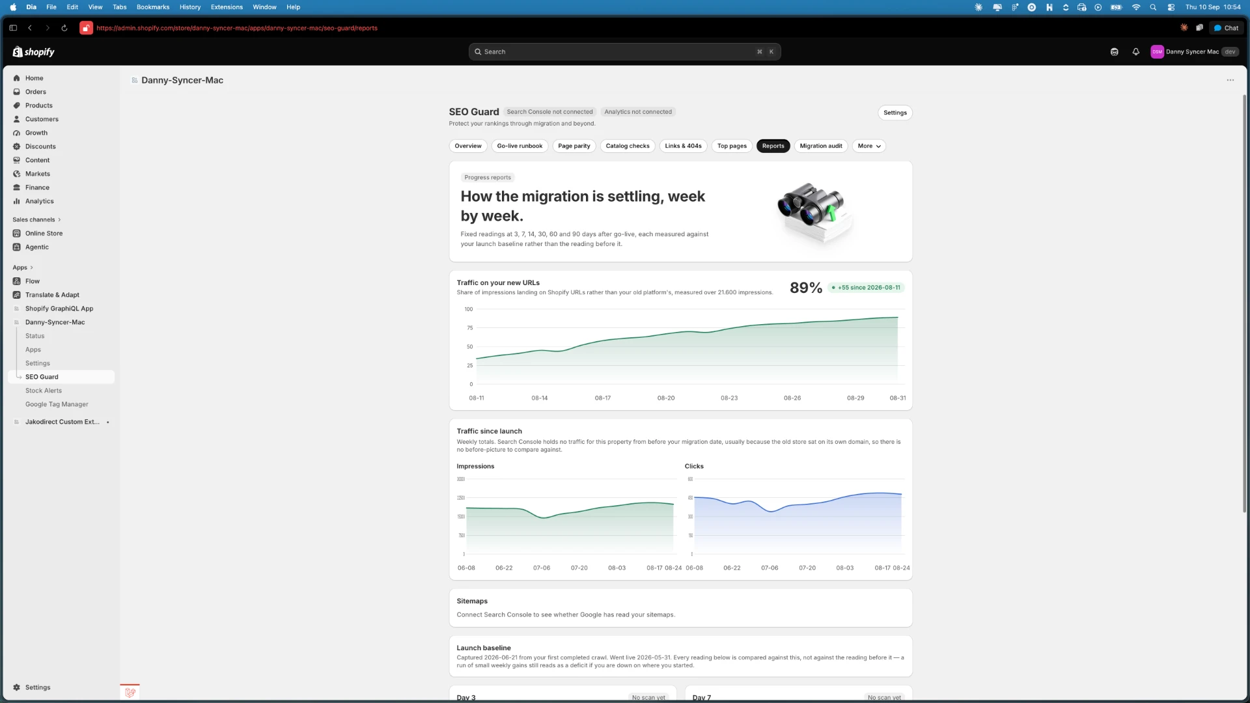The height and width of the screenshot is (703, 1250).
Task: Click the Progress reports label
Action: point(488,178)
